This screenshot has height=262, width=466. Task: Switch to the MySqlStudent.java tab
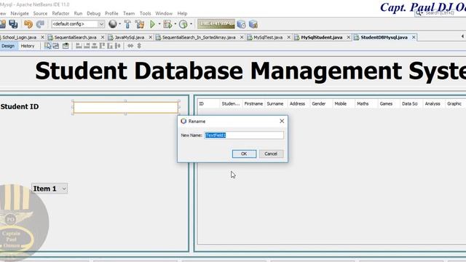pos(322,37)
